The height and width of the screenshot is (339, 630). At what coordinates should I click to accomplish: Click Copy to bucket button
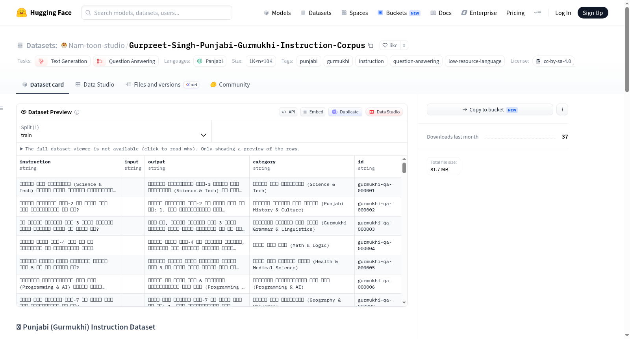tap(490, 109)
